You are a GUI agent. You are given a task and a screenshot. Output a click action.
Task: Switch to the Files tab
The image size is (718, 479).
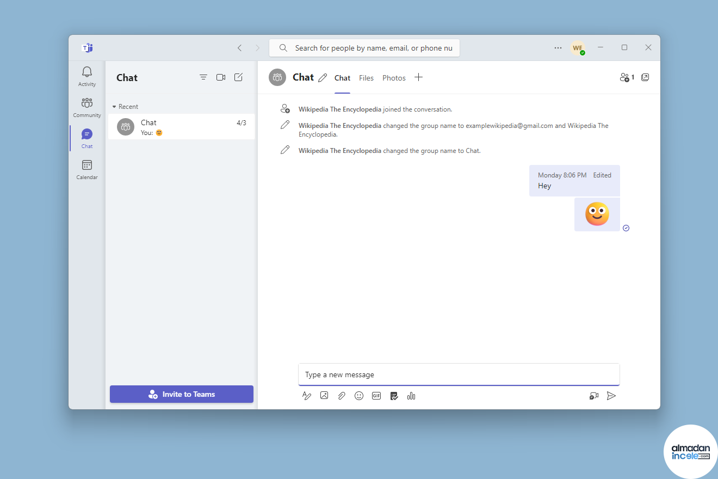click(x=366, y=78)
